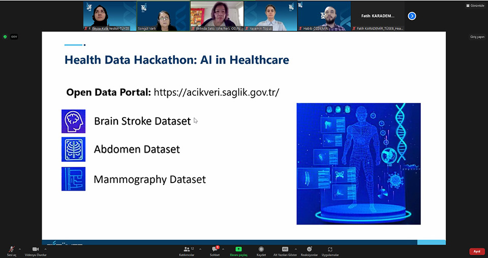Show next participants with blue arrow
The height and width of the screenshot is (258, 488).
412,16
